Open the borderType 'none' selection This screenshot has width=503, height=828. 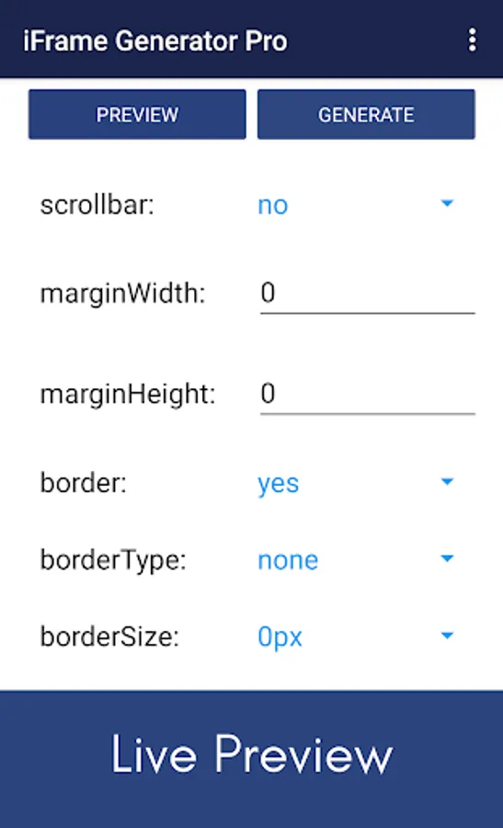288,560
